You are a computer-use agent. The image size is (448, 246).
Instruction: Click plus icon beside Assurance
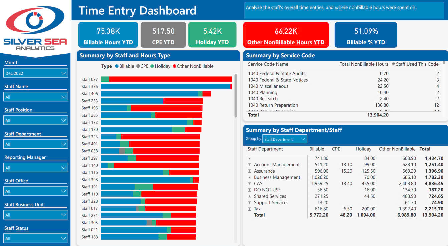coord(249,171)
